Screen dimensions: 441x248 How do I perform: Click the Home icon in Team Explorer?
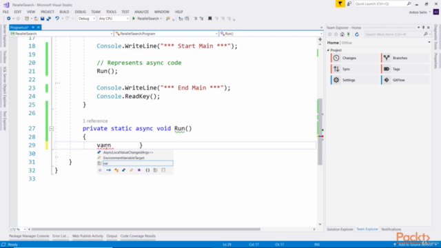342,34
